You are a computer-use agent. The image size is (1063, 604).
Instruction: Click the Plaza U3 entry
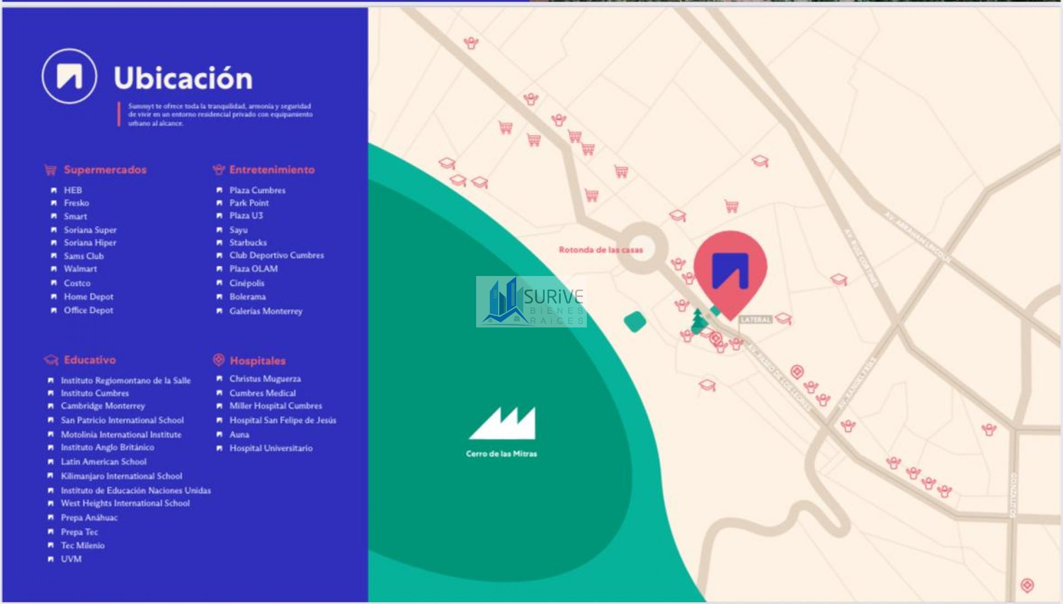click(246, 216)
